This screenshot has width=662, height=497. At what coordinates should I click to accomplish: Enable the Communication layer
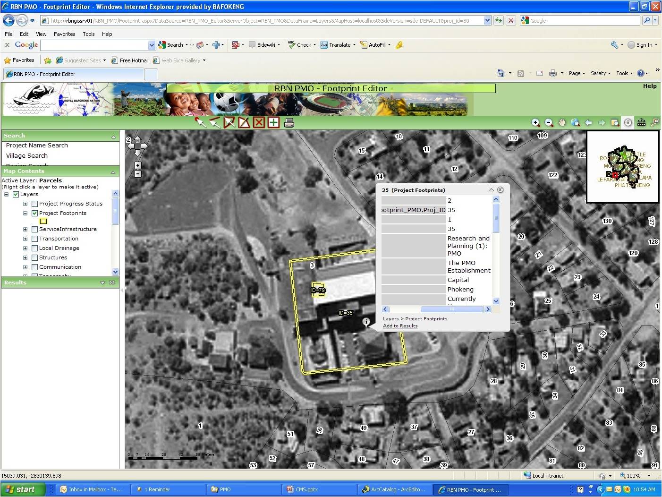(34, 267)
